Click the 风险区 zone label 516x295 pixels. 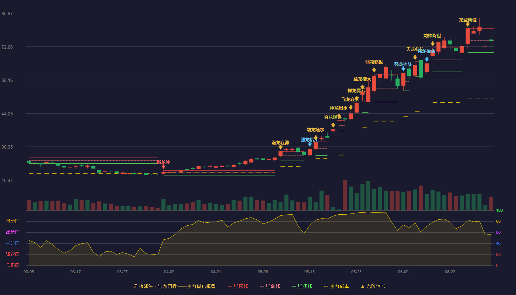point(13,221)
